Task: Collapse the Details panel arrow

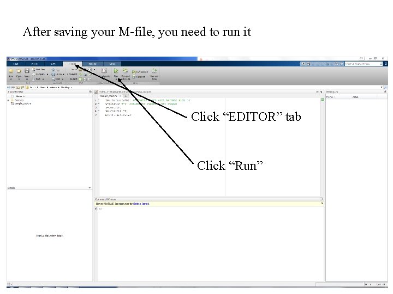Action: 90,188
